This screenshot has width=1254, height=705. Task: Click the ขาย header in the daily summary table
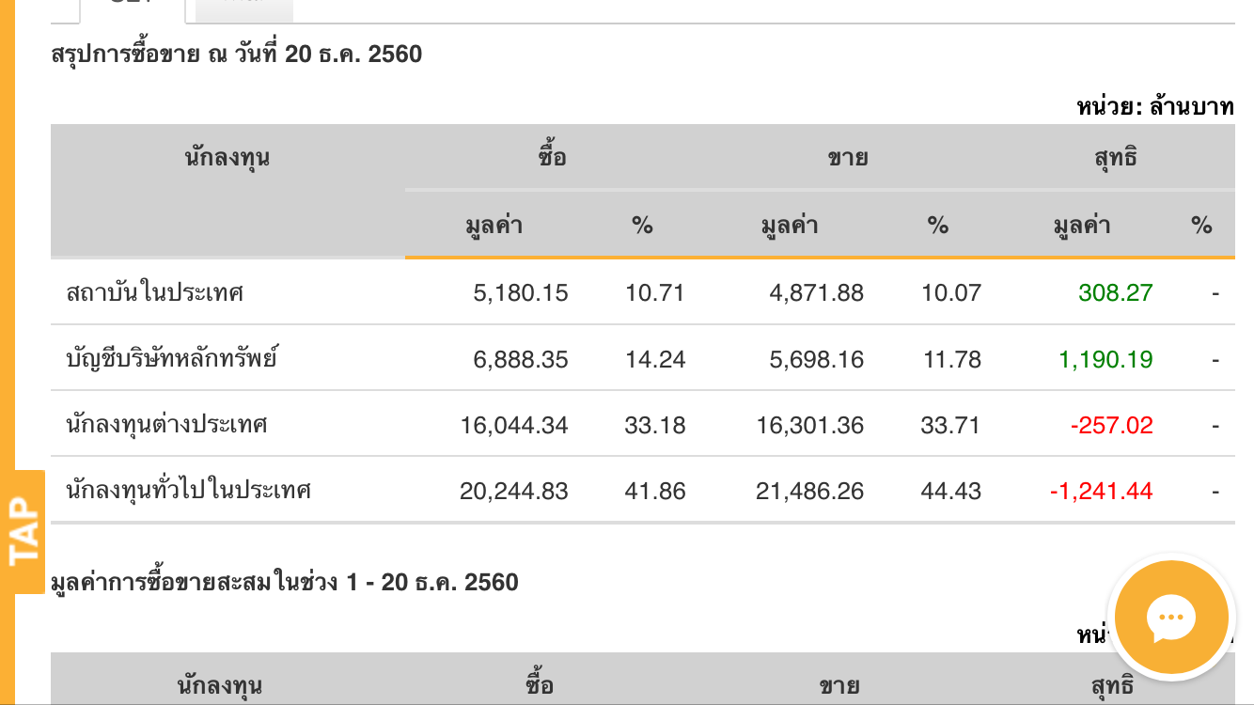click(x=847, y=158)
